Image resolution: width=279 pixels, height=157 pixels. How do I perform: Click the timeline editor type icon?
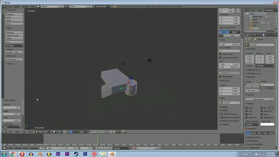point(5,148)
